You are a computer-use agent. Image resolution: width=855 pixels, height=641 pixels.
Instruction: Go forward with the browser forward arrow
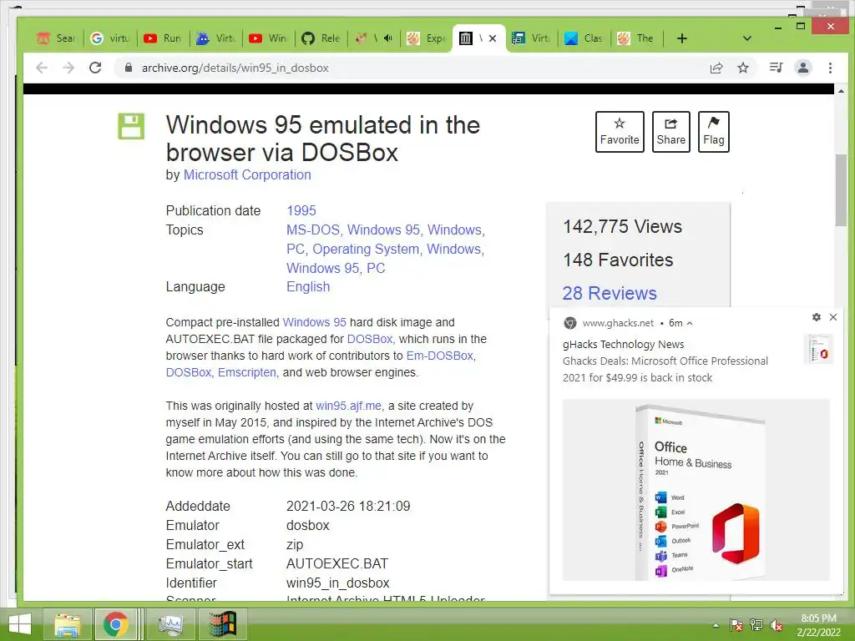point(68,68)
